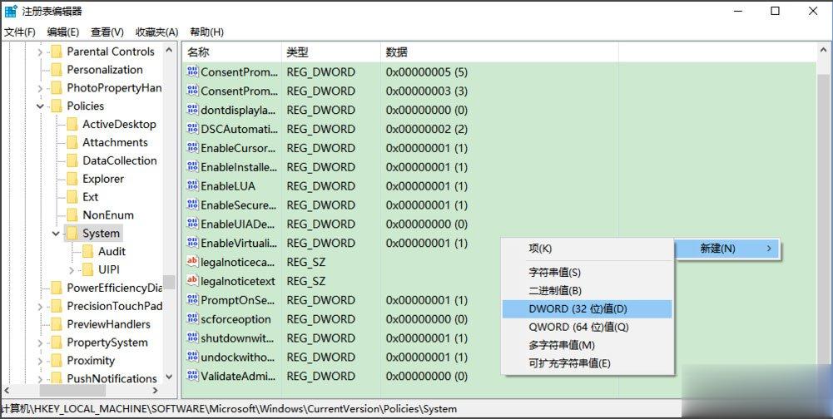Click the dontdisplayla... value icon
This screenshot has height=419, width=833.
tap(192, 110)
